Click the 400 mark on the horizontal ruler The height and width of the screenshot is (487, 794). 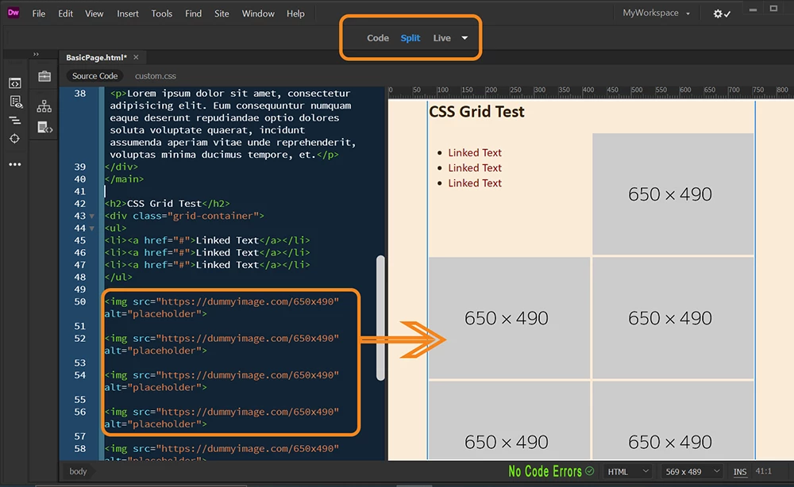click(x=588, y=90)
